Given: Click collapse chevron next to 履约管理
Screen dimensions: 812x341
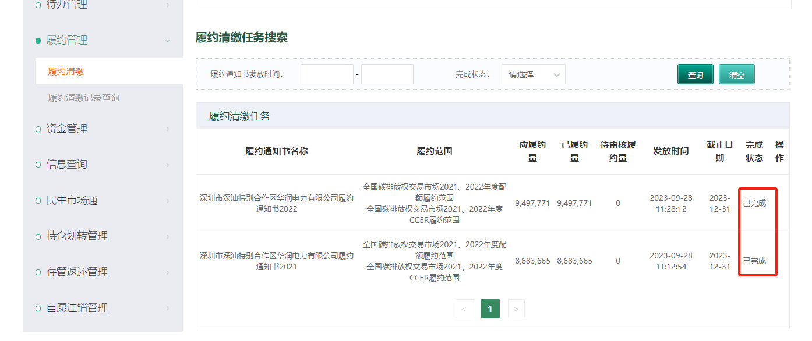Looking at the screenshot, I should point(168,41).
